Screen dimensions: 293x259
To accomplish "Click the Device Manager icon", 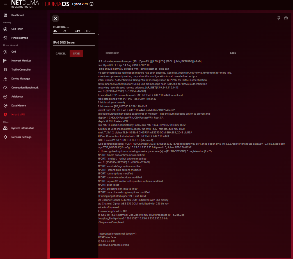I will coord(5,79).
